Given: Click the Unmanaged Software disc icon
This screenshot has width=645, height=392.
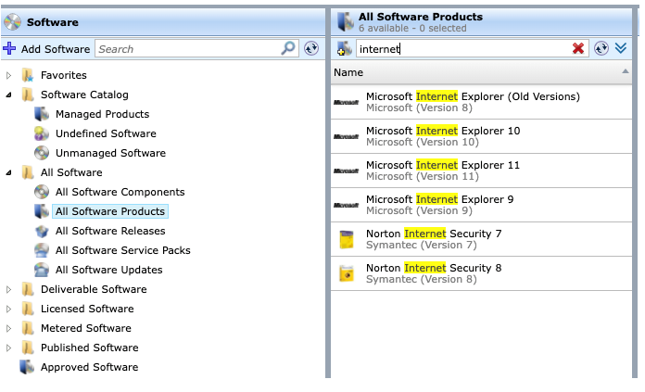Looking at the screenshot, I should tap(42, 153).
